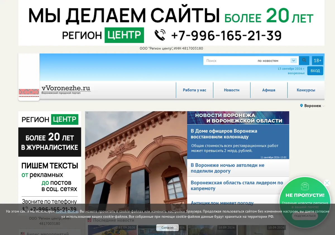Screen dimensions: 335x235
Task: Click the 18+ age rating badge
Action: [317, 60]
